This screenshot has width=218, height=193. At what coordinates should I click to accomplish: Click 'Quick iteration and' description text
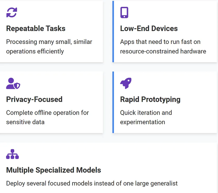point(146,113)
